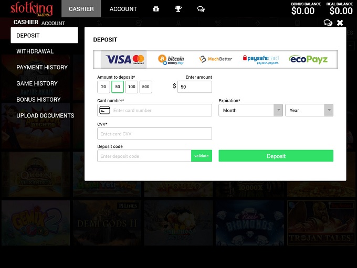Expand the expiration Month dropdown
357x268 pixels.
pos(250,110)
